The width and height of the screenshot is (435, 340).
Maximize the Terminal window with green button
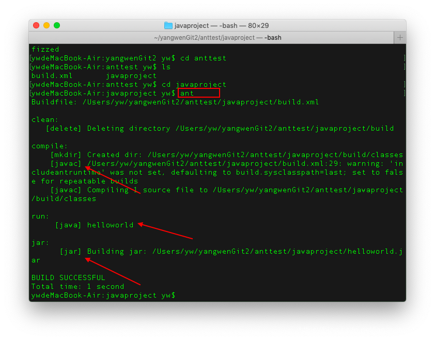57,25
